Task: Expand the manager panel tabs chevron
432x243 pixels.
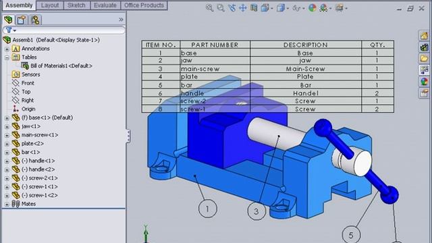Action: pyautogui.click(x=121, y=20)
